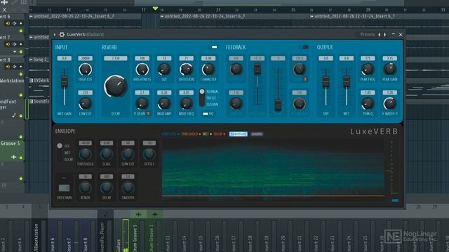Click the envelope Offset knob
Screen dimensions: 449x252
pyautogui.click(x=149, y=154)
